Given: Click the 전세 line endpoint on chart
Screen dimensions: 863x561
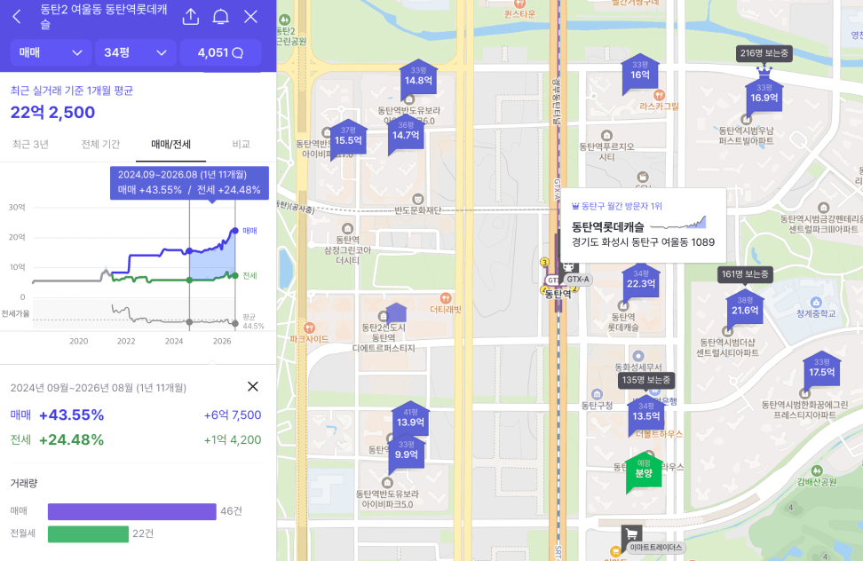Looking at the screenshot, I should (235, 275).
